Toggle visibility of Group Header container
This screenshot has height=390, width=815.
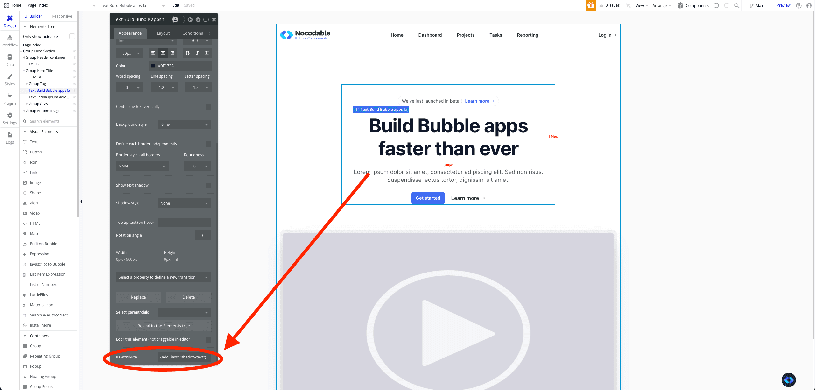pyautogui.click(x=74, y=57)
